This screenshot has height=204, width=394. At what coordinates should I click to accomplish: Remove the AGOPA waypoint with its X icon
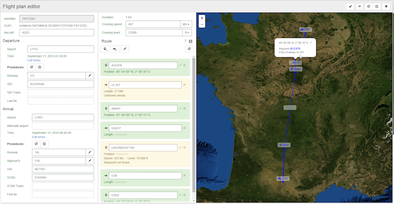pos(184,65)
